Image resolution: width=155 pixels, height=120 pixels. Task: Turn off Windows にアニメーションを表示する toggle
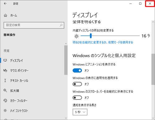[x=77, y=70]
